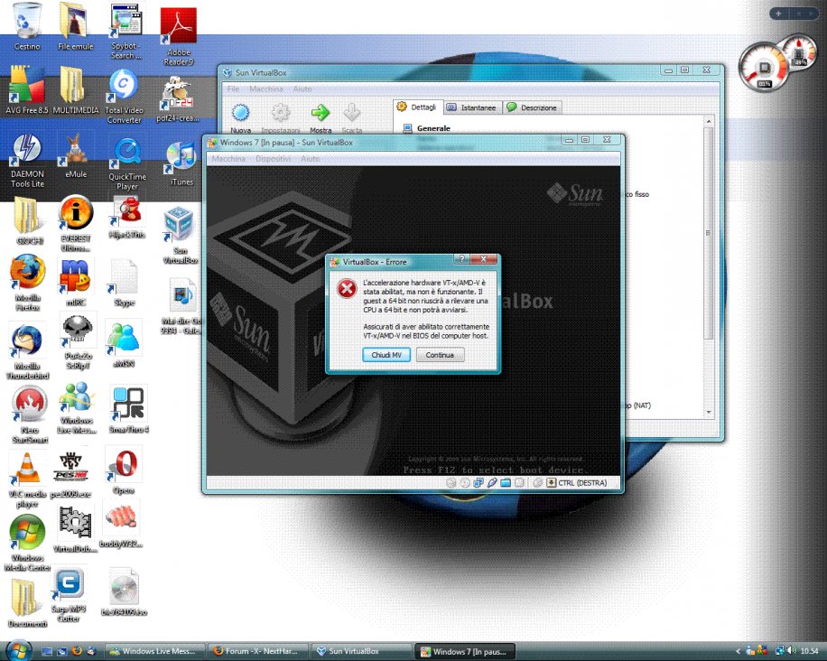The width and height of the screenshot is (827, 661).
Task: Open the Dispositivi menu in VM window
Action: click(273, 159)
